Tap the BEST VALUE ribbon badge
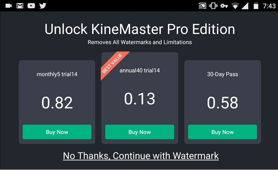Image resolution: width=278 pixels, height=170 pixels. (113, 63)
